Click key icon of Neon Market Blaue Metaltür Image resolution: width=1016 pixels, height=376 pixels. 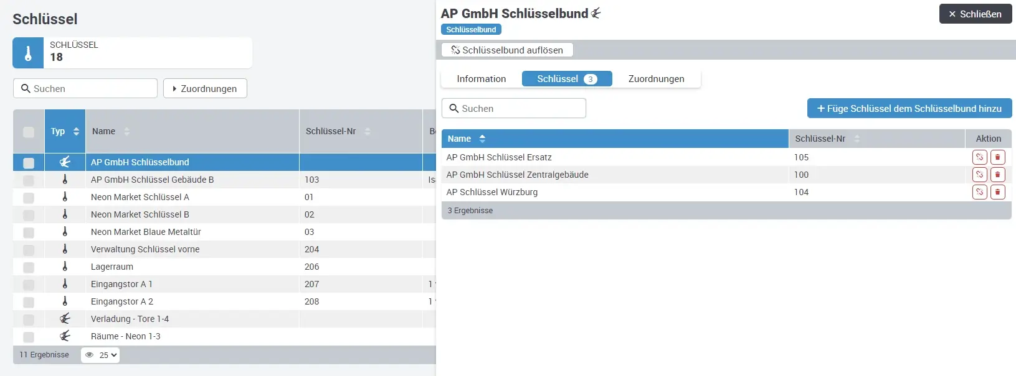tap(65, 232)
